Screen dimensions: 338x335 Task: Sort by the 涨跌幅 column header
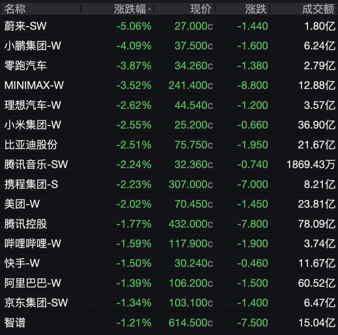(130, 9)
